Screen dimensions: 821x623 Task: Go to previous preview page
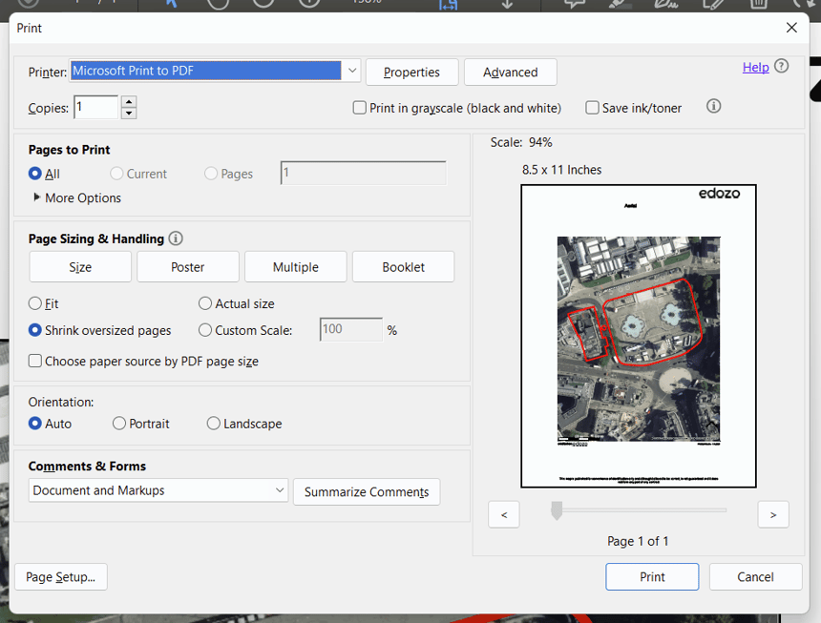tap(504, 515)
